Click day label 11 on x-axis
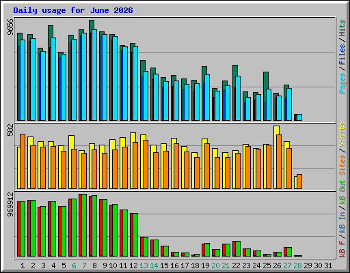The image size is (350, 273). pos(123,265)
